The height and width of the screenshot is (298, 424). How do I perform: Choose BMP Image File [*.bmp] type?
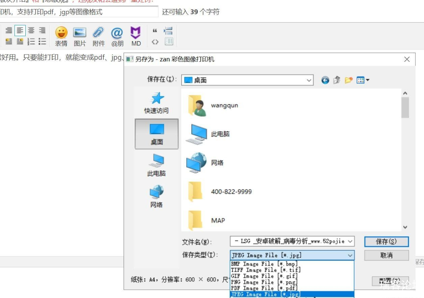click(292, 264)
